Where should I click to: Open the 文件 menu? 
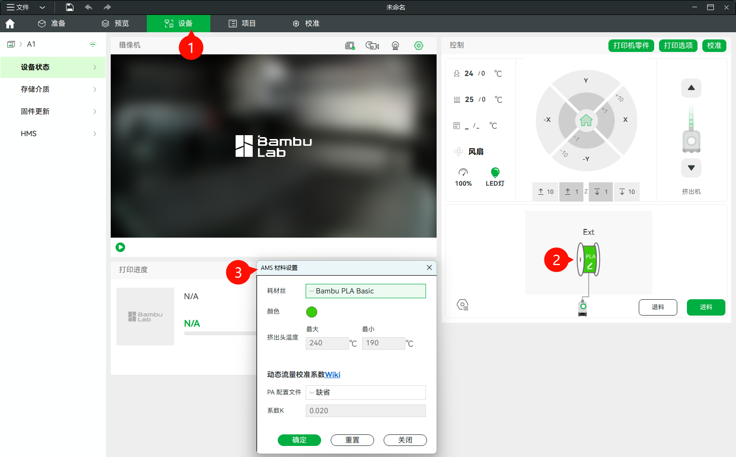[x=18, y=7]
